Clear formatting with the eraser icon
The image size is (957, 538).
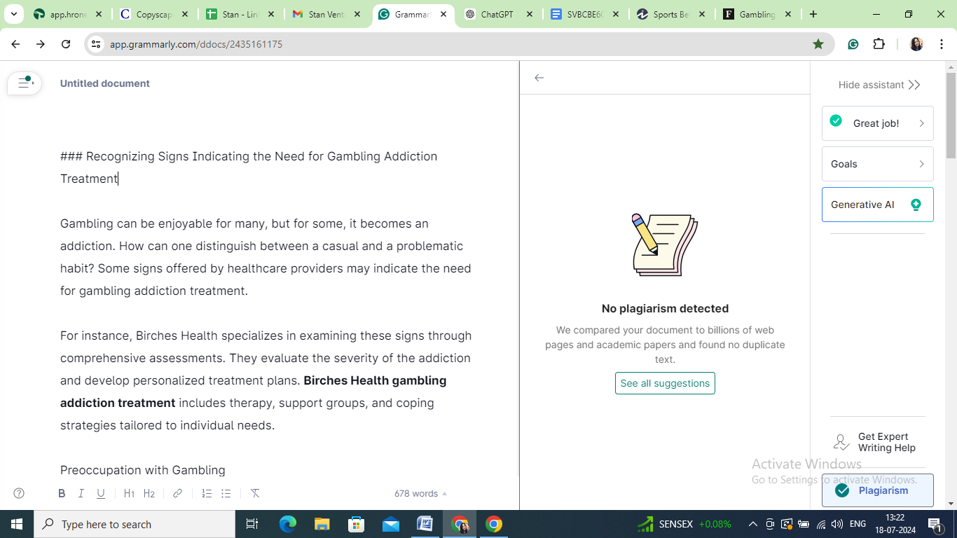(255, 493)
